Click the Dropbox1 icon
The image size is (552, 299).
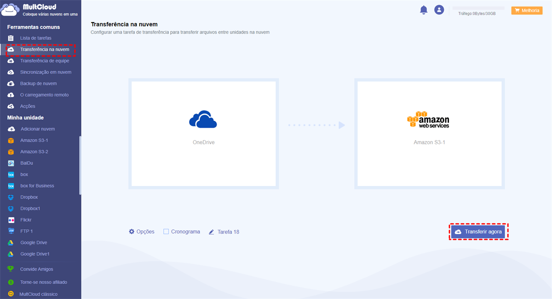11,209
